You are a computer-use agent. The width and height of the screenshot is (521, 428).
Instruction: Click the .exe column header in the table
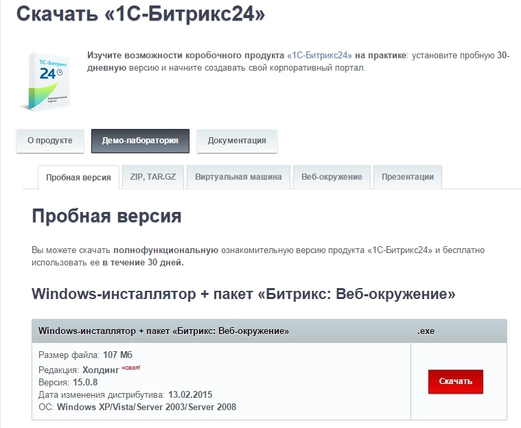click(x=426, y=331)
